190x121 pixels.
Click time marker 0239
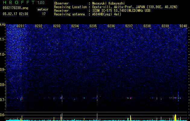165,26
